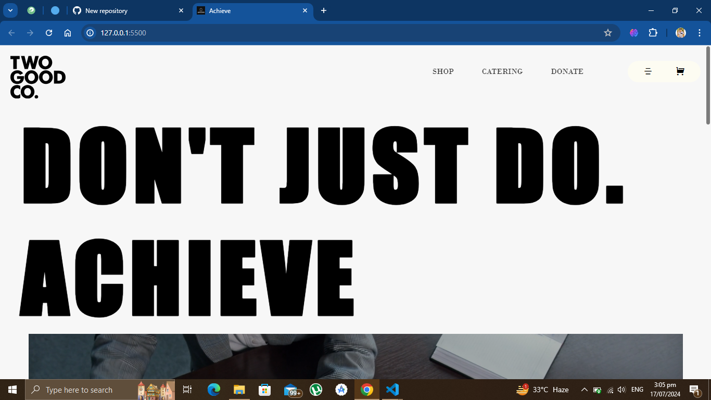This screenshot has width=711, height=400.
Task: Open Visual Studio Code from the taskbar
Action: coord(392,390)
